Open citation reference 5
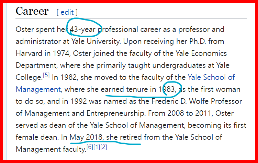The width and height of the screenshot is (258, 163). click(47, 75)
